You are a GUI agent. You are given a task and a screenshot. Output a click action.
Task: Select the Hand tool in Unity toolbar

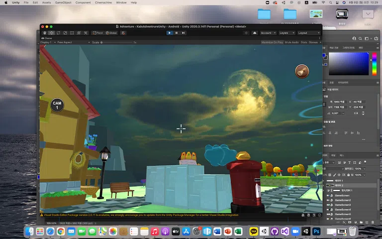coord(44,33)
